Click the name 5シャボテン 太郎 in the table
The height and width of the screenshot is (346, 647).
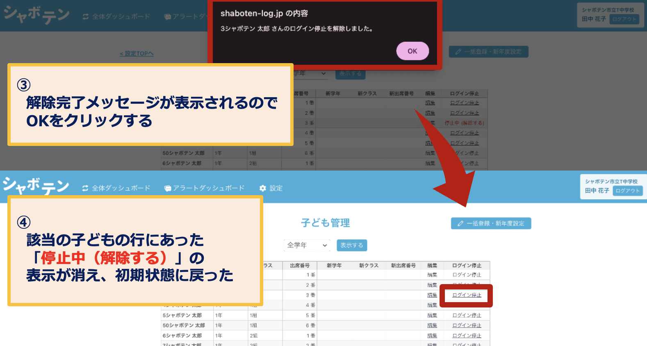(182, 315)
